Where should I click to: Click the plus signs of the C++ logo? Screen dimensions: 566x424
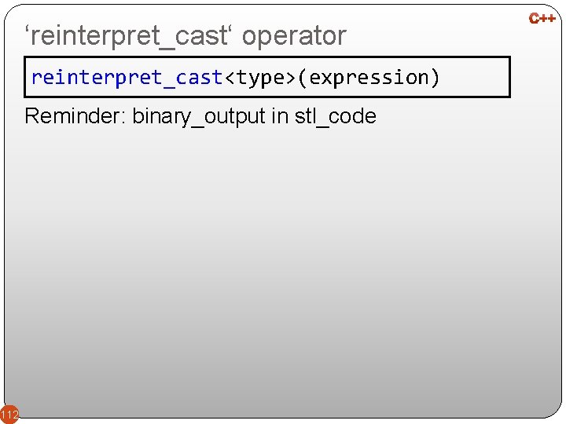point(548,17)
